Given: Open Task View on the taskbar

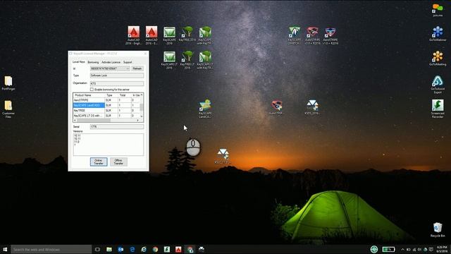Looking at the screenshot, I should [x=97, y=249].
